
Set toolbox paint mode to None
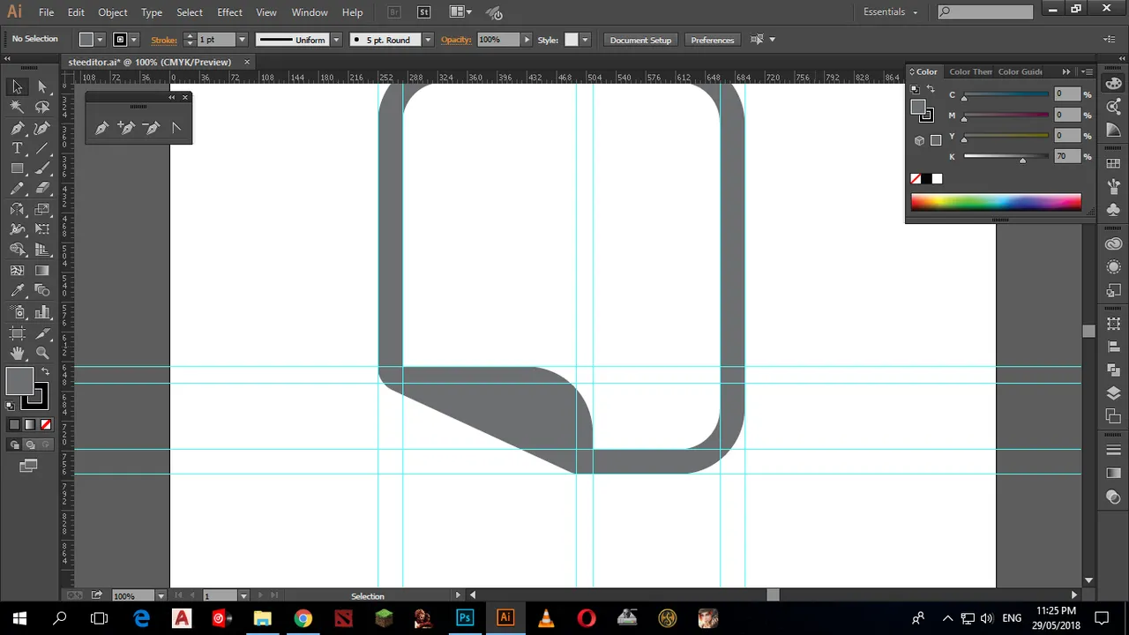click(46, 424)
